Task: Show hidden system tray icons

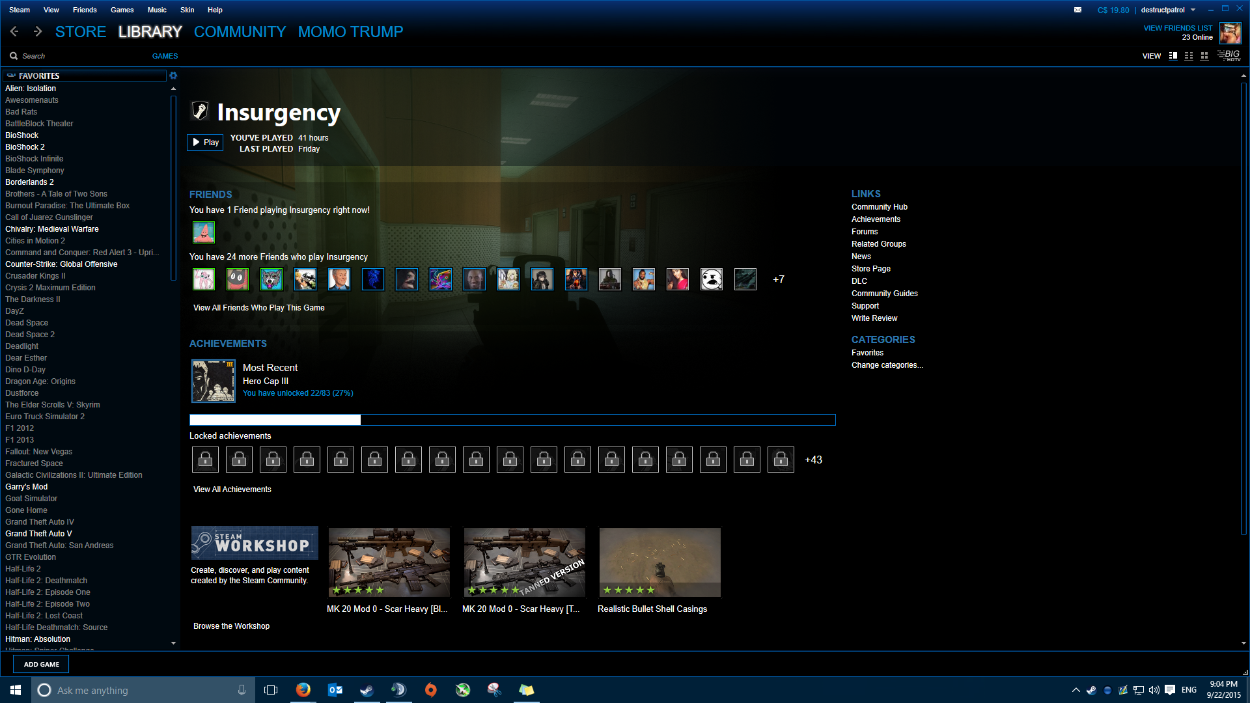Action: pyautogui.click(x=1076, y=690)
